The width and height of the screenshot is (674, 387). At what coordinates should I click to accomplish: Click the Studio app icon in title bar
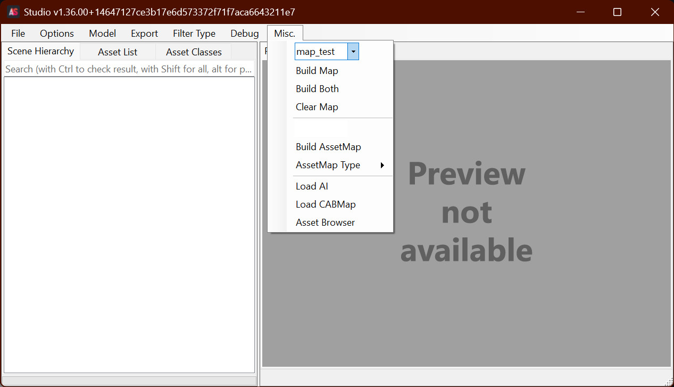click(x=14, y=12)
